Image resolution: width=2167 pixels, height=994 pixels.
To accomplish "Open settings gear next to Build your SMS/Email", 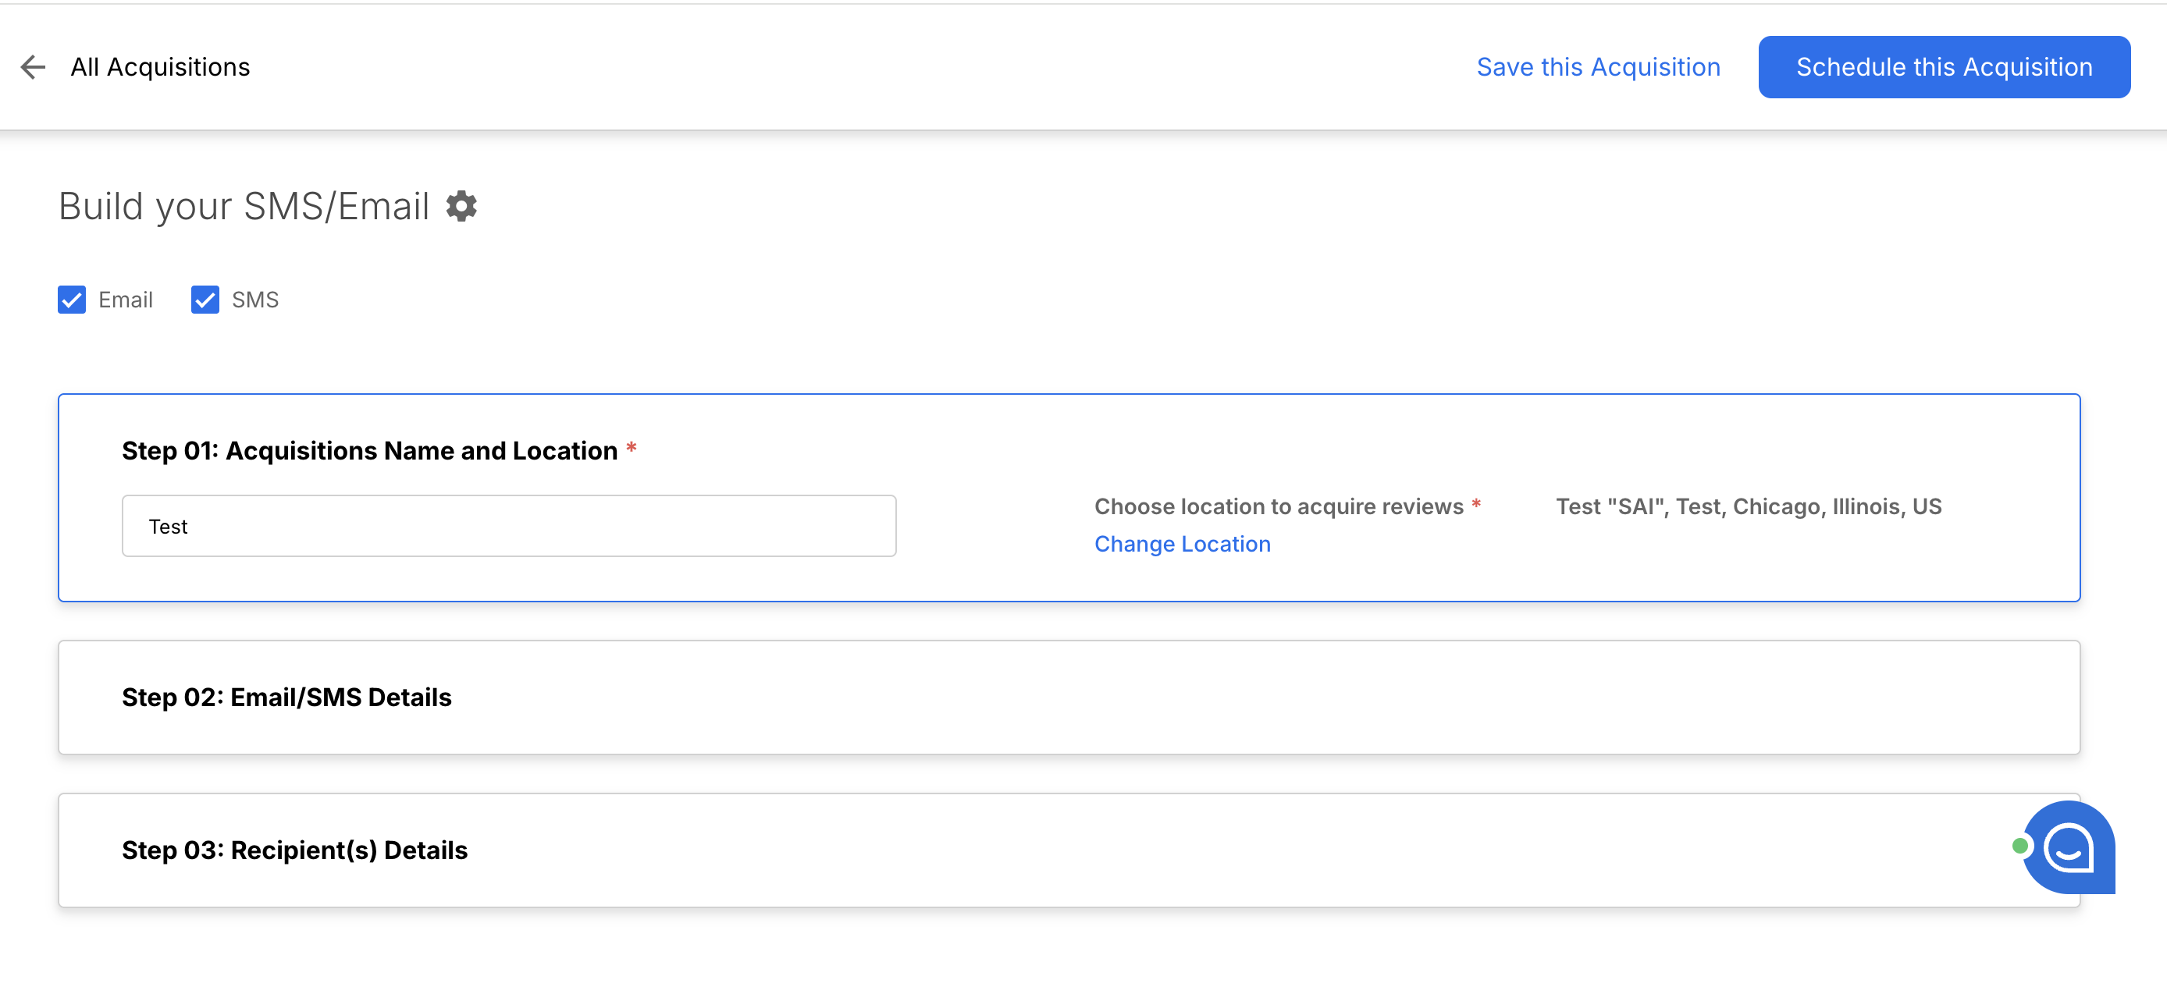I will (x=461, y=206).
